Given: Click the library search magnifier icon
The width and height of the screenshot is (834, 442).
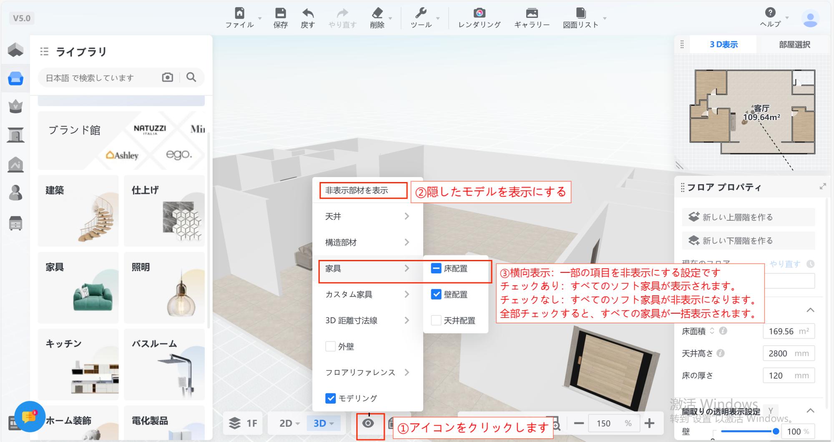Looking at the screenshot, I should click(191, 77).
